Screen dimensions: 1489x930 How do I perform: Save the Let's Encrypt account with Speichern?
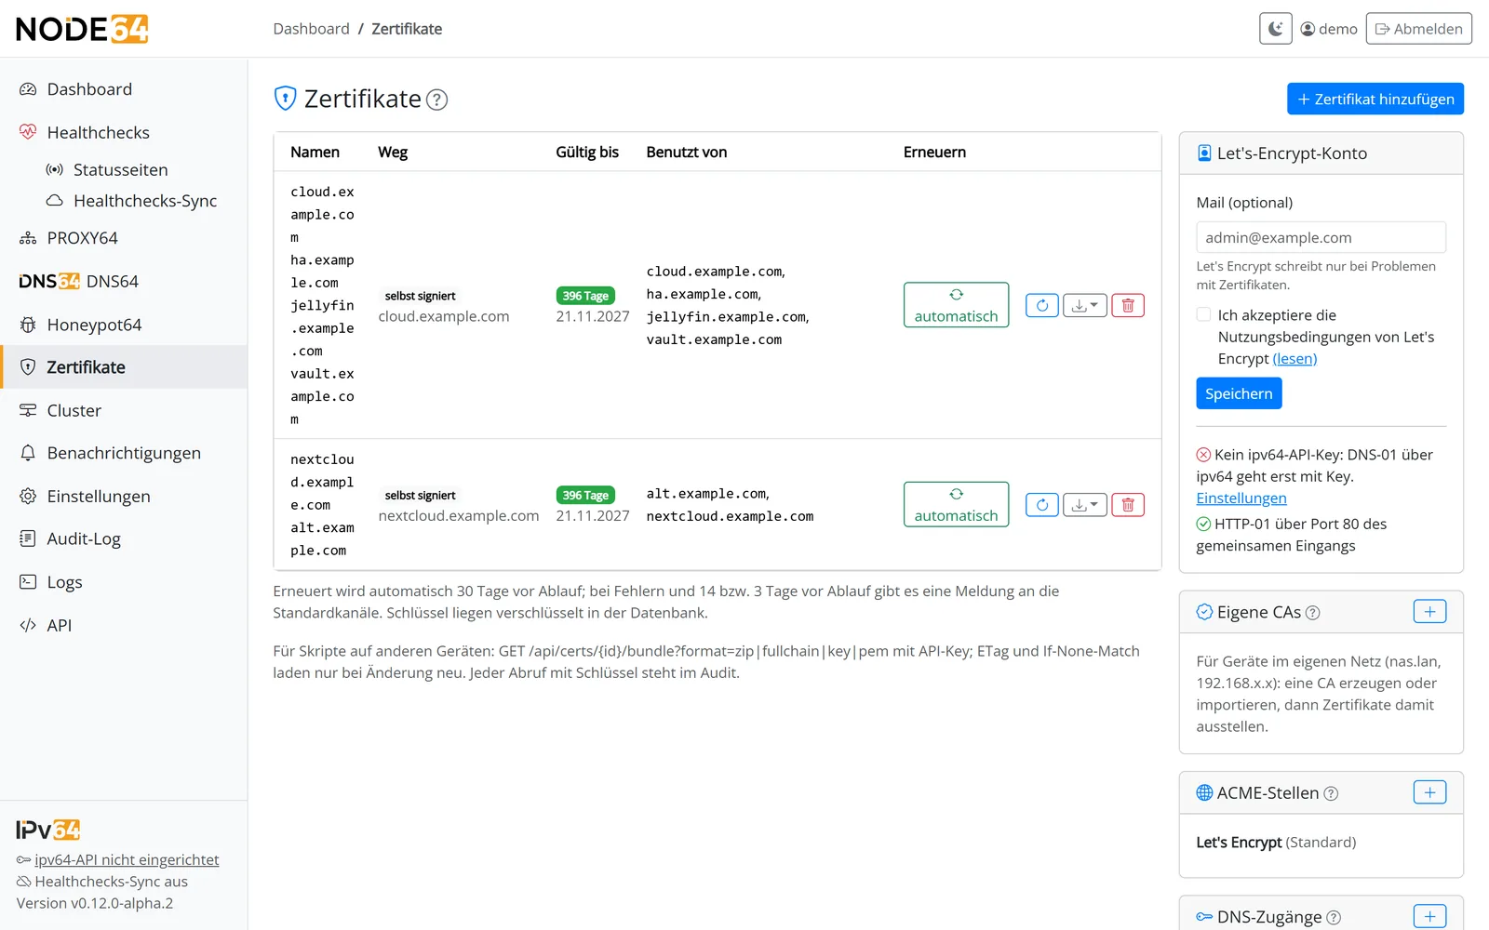(1239, 393)
